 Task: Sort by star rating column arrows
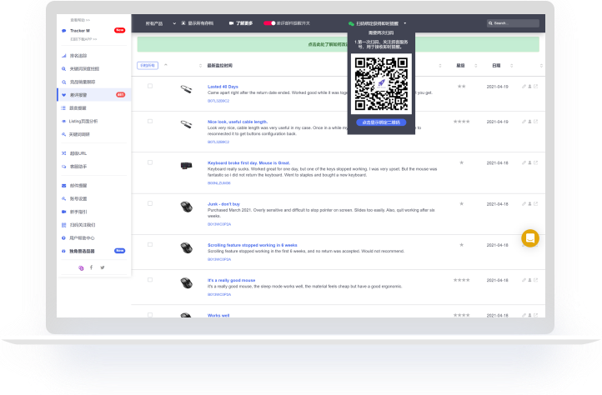pyautogui.click(x=476, y=66)
